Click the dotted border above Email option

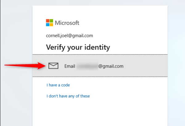click(x=100, y=54)
